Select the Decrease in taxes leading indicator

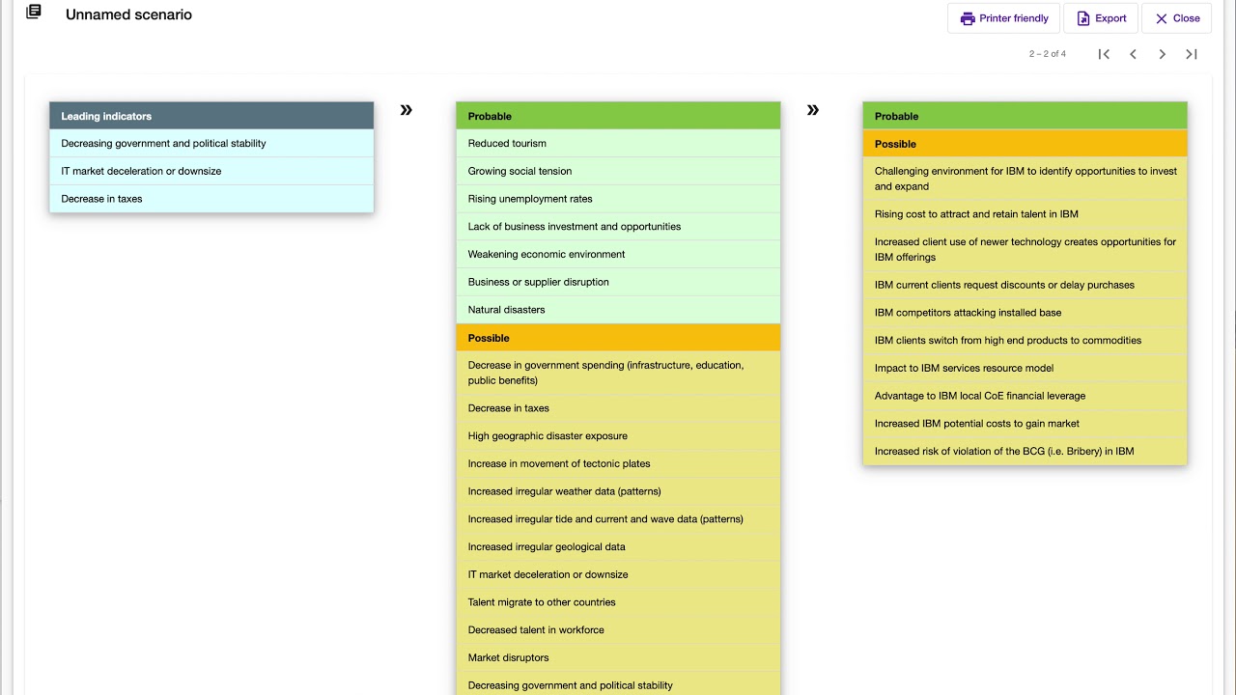[x=102, y=199]
